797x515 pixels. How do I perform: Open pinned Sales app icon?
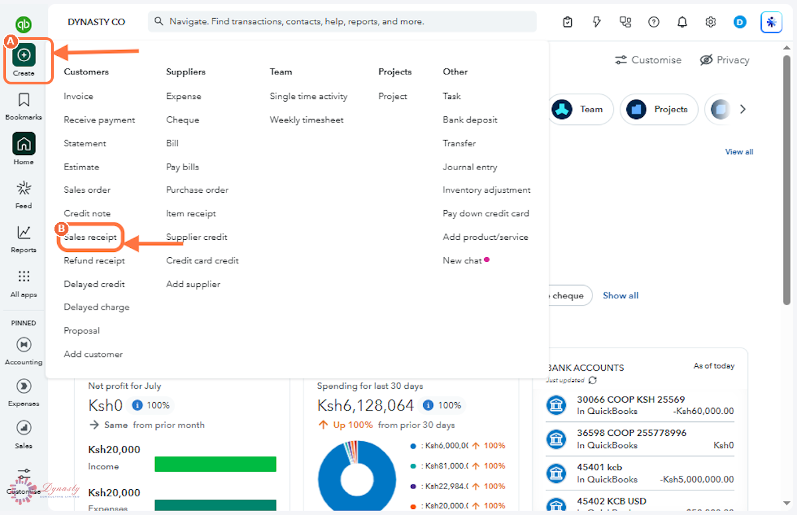click(x=24, y=428)
